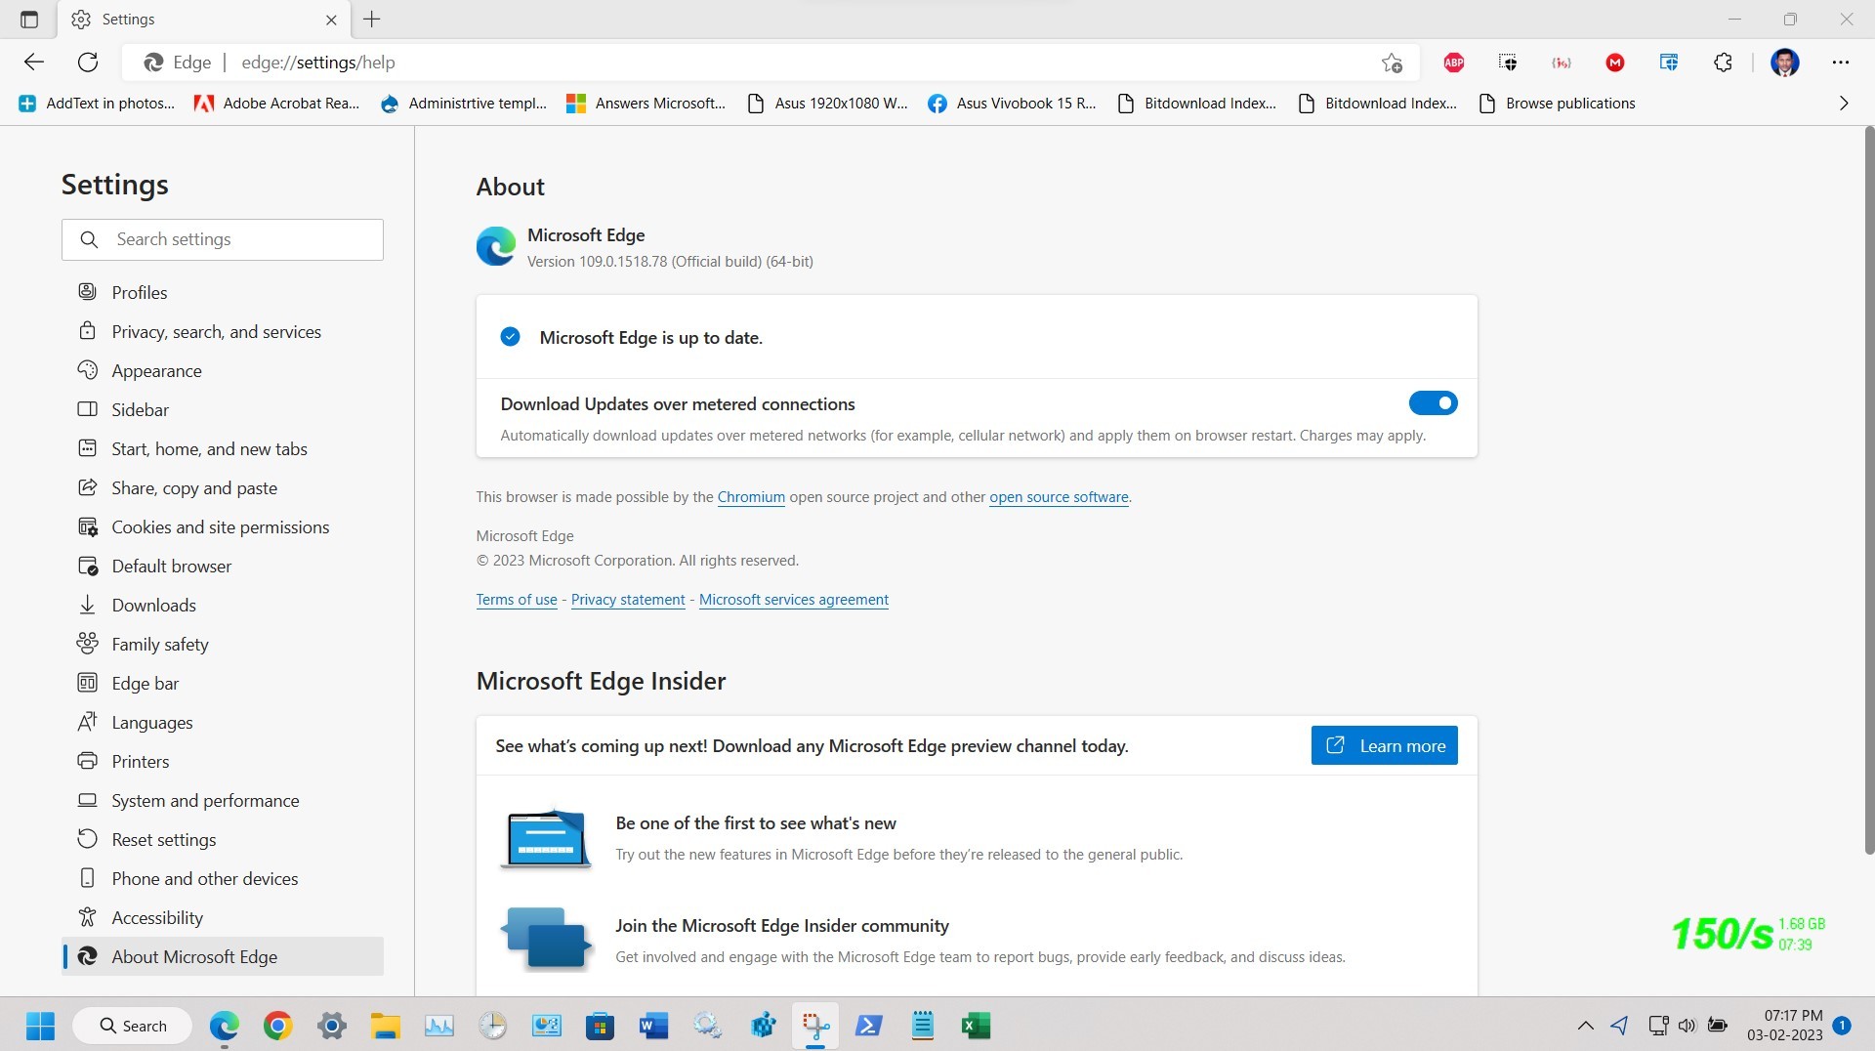Viewport: 1875px width, 1051px height.
Task: Open the tab actions menu icon
Action: 29,20
